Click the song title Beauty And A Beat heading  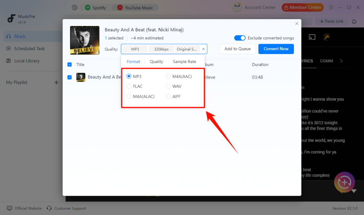coord(144,30)
